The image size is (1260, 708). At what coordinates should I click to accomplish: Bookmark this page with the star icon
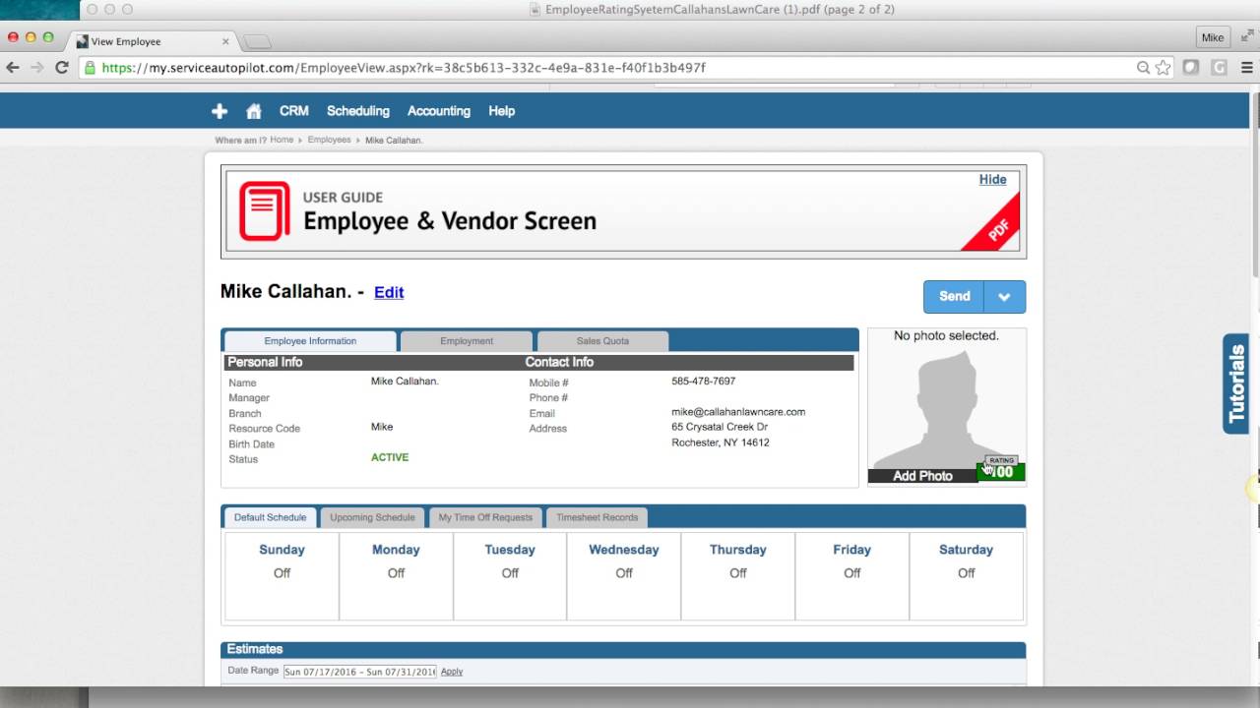coord(1163,68)
